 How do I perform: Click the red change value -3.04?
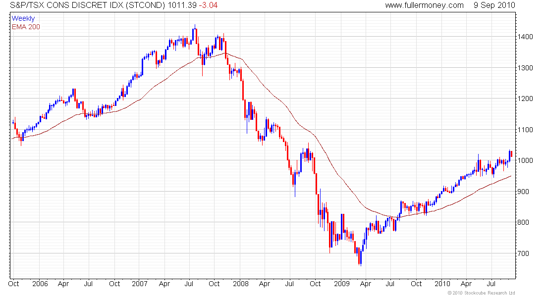pos(208,5)
